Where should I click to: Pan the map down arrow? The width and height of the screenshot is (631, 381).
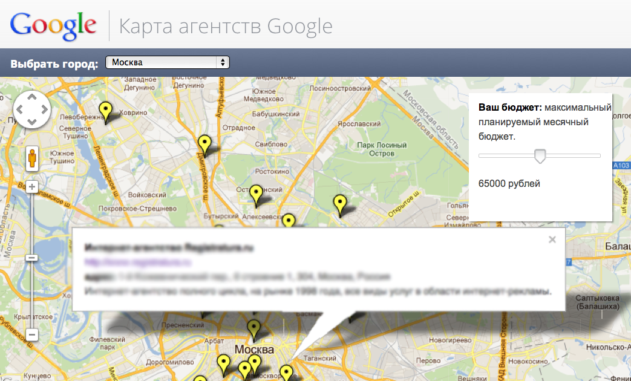point(32,121)
